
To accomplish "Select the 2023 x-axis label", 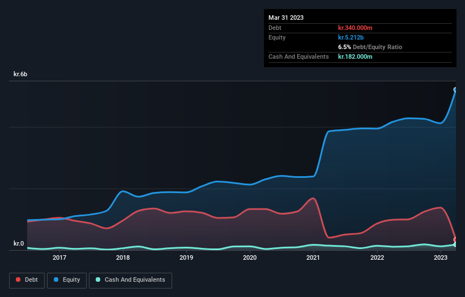I will click(x=441, y=257).
